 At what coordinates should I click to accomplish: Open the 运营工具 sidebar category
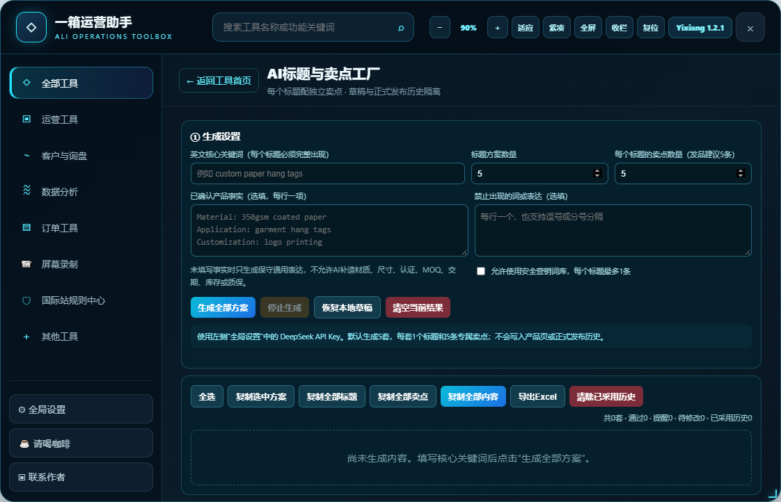click(x=81, y=119)
